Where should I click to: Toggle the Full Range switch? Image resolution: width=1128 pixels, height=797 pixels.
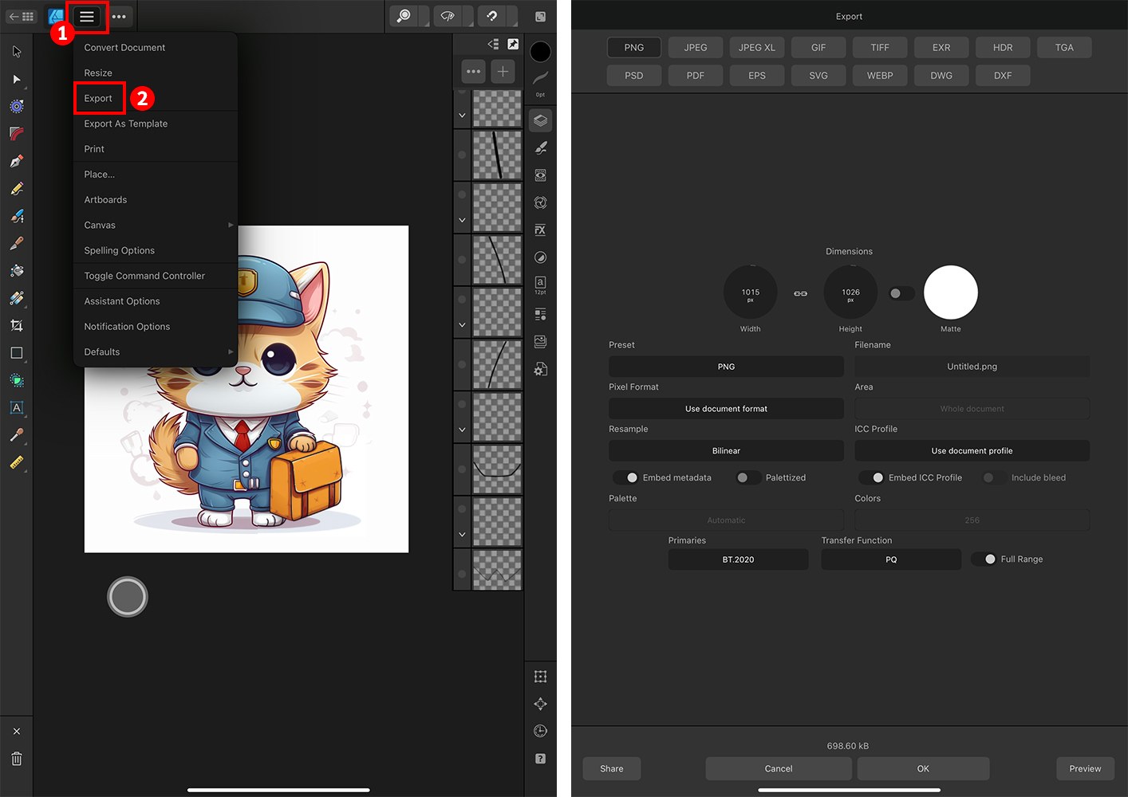[x=985, y=559]
